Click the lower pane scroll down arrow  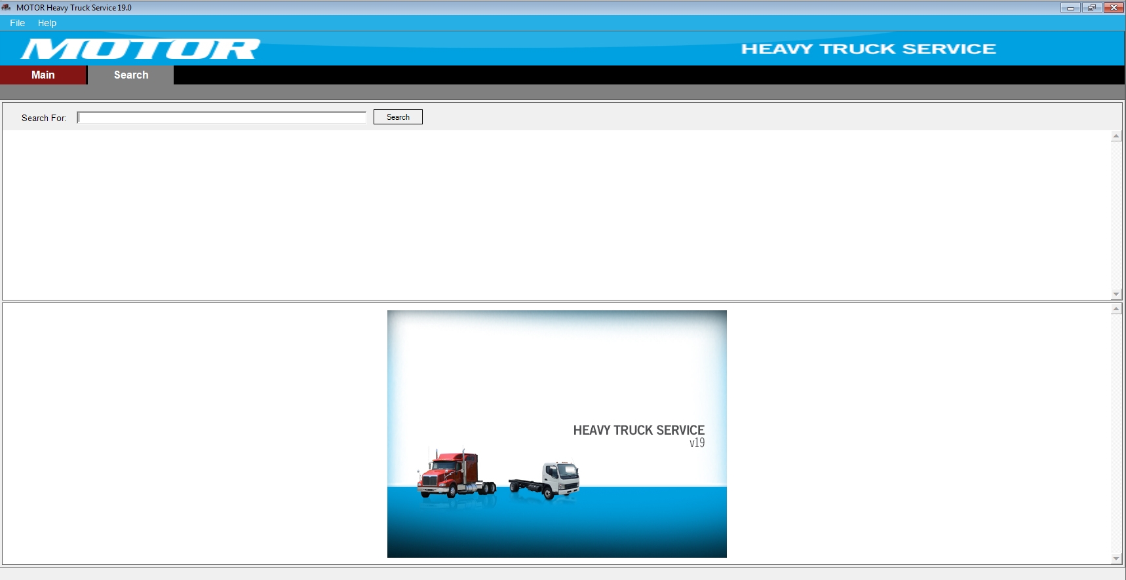[x=1116, y=559]
